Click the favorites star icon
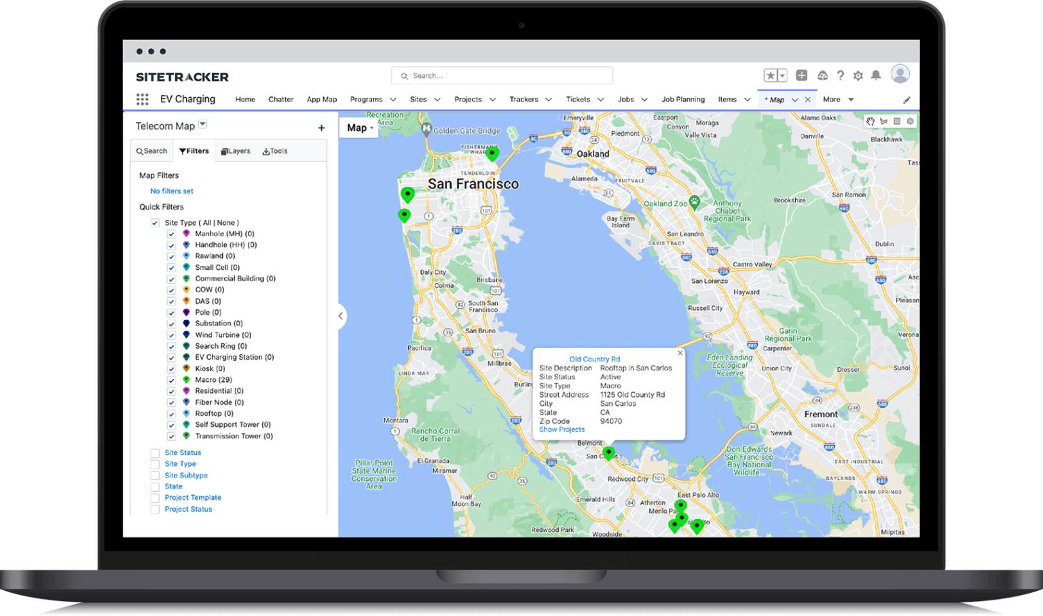 [771, 75]
